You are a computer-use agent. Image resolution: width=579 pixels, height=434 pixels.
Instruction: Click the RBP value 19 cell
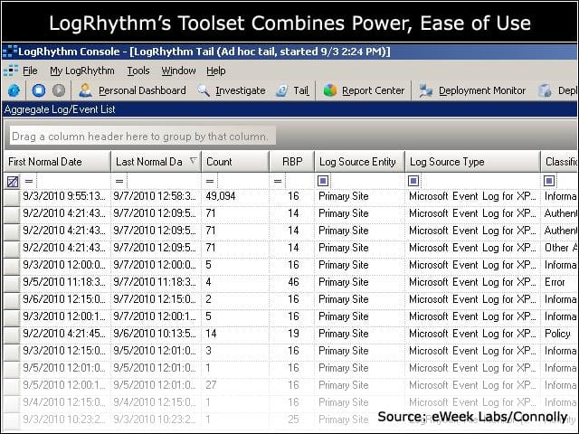[x=293, y=334]
